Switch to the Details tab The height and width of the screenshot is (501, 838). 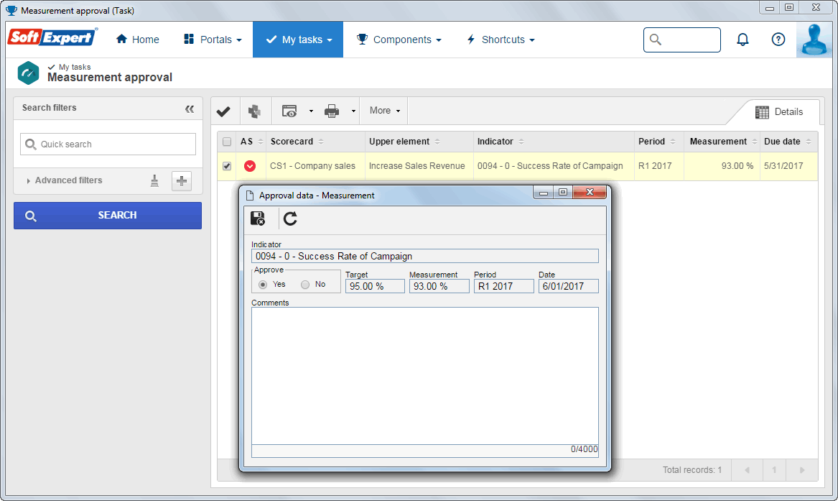[x=778, y=111]
